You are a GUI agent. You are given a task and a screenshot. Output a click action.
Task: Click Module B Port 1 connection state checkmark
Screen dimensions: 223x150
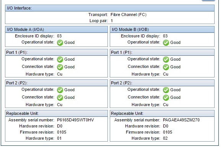click(166, 67)
